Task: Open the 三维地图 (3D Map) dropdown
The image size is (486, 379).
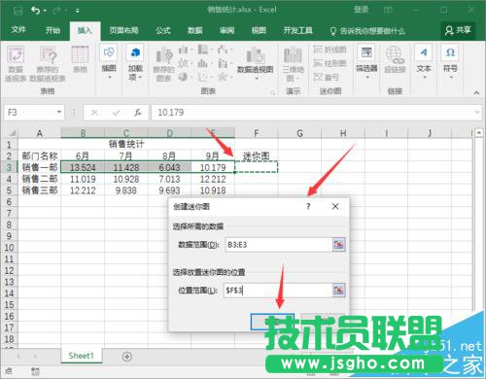Action: (294, 64)
